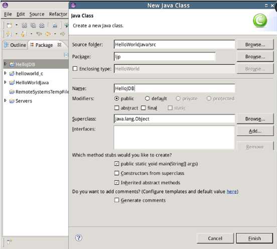This screenshot has width=277, height=249.
Task: Click the helloworld_c project icon
Action: 12,73
